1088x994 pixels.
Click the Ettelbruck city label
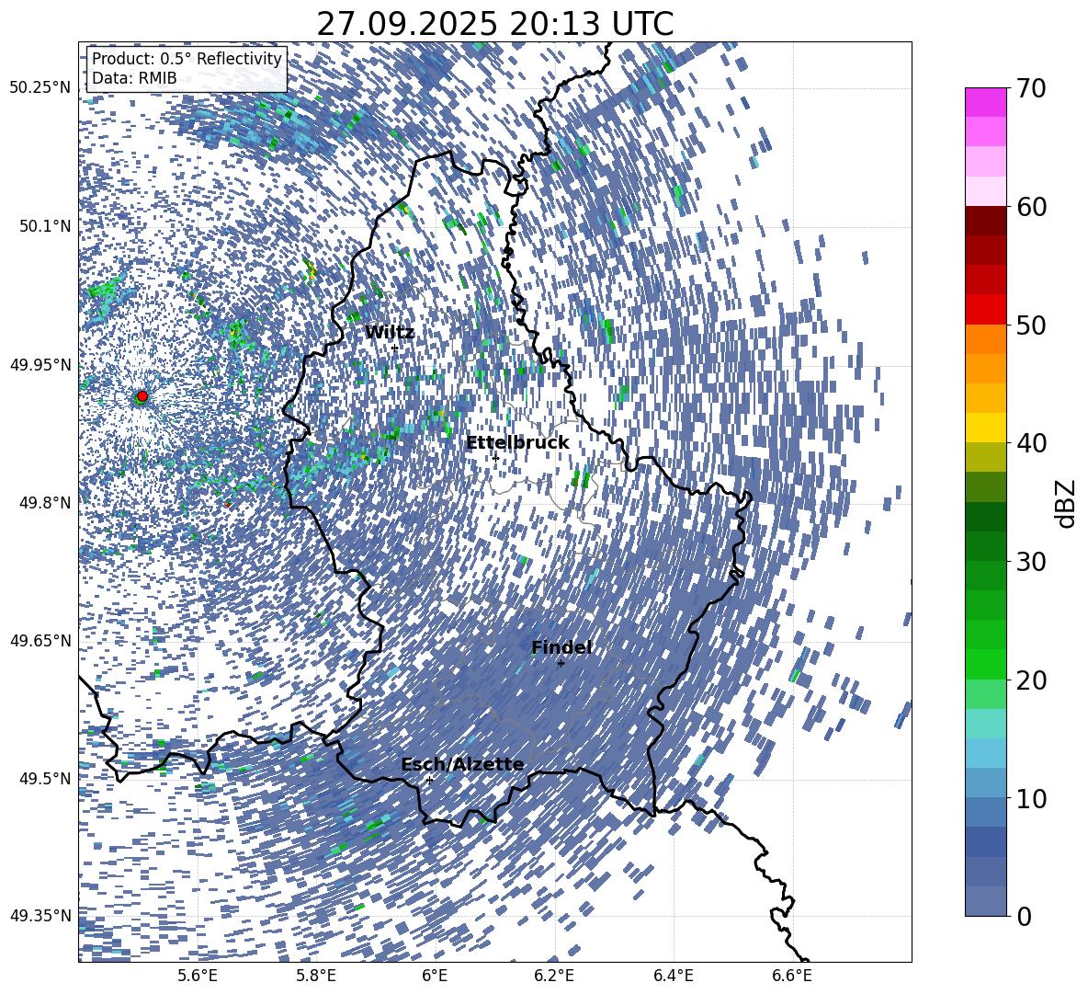click(x=517, y=442)
